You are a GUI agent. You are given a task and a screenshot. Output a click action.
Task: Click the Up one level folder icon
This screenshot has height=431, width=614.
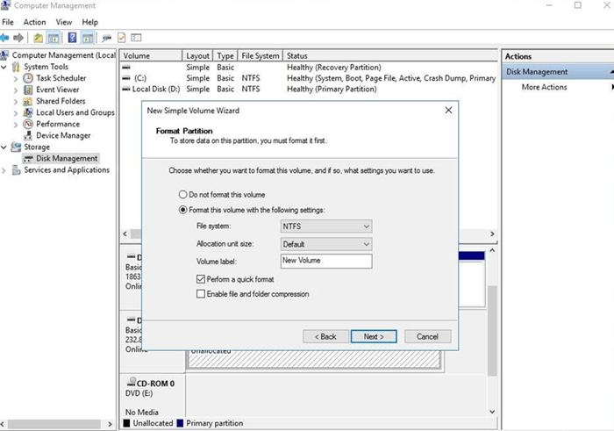(x=38, y=38)
